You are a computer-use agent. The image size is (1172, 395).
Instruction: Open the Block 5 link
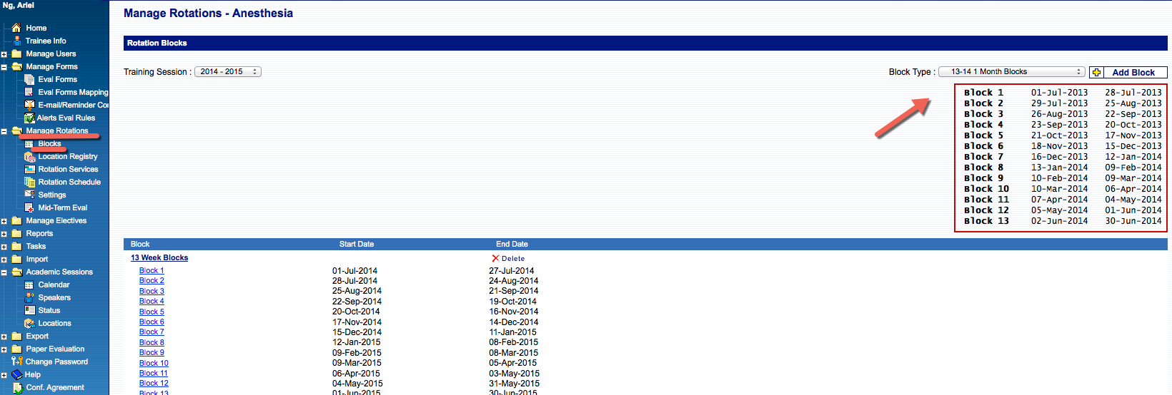coord(152,312)
